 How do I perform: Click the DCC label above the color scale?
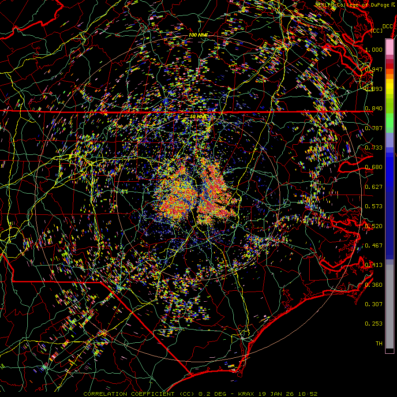click(387, 26)
